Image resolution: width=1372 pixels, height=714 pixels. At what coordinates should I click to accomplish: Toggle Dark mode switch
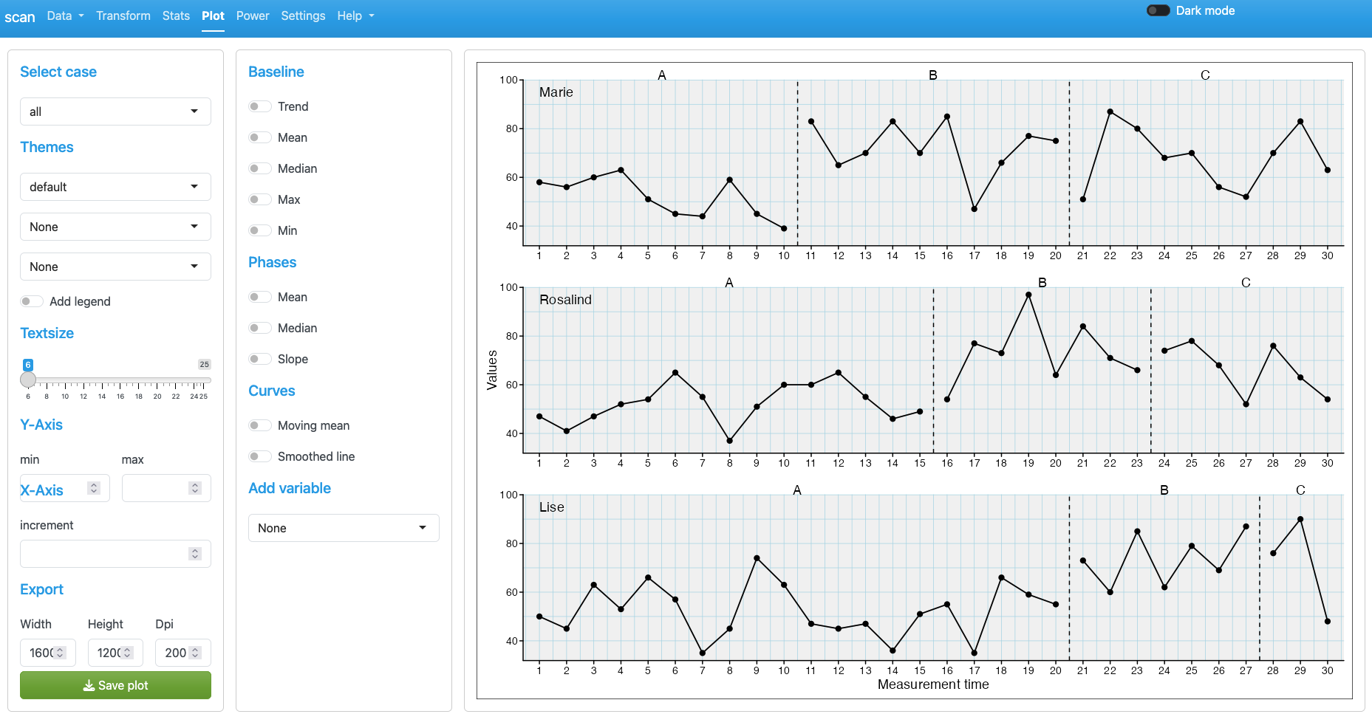tap(1158, 10)
